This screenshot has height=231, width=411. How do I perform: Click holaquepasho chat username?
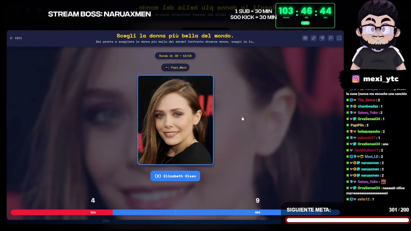pyautogui.click(x=369, y=132)
